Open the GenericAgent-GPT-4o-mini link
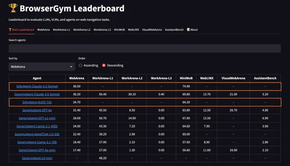Image resolution: width=290 pixels, height=166 pixels. [37, 150]
